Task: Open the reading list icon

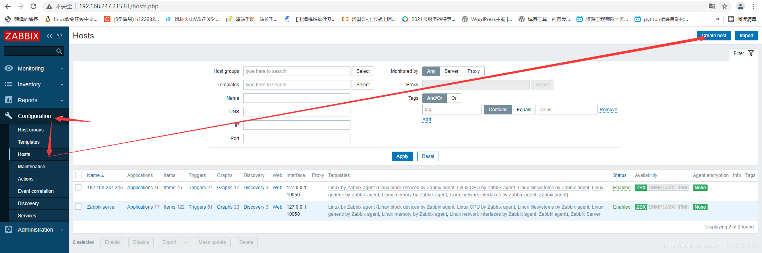Action: click(731, 19)
